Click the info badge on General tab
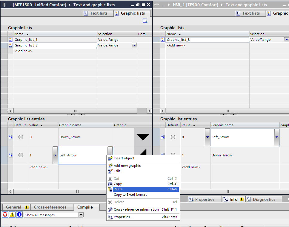This screenshot has height=227, width=289. click(x=27, y=207)
